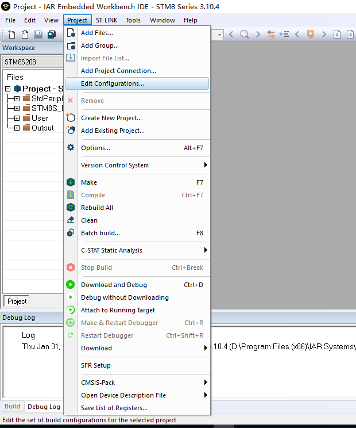Click the Clean eraser icon in the menu
This screenshot has height=428, width=356.
pyautogui.click(x=71, y=220)
